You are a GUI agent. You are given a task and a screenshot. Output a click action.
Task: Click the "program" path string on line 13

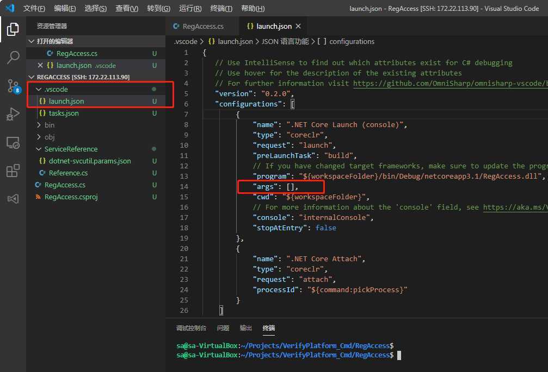coord(420,176)
